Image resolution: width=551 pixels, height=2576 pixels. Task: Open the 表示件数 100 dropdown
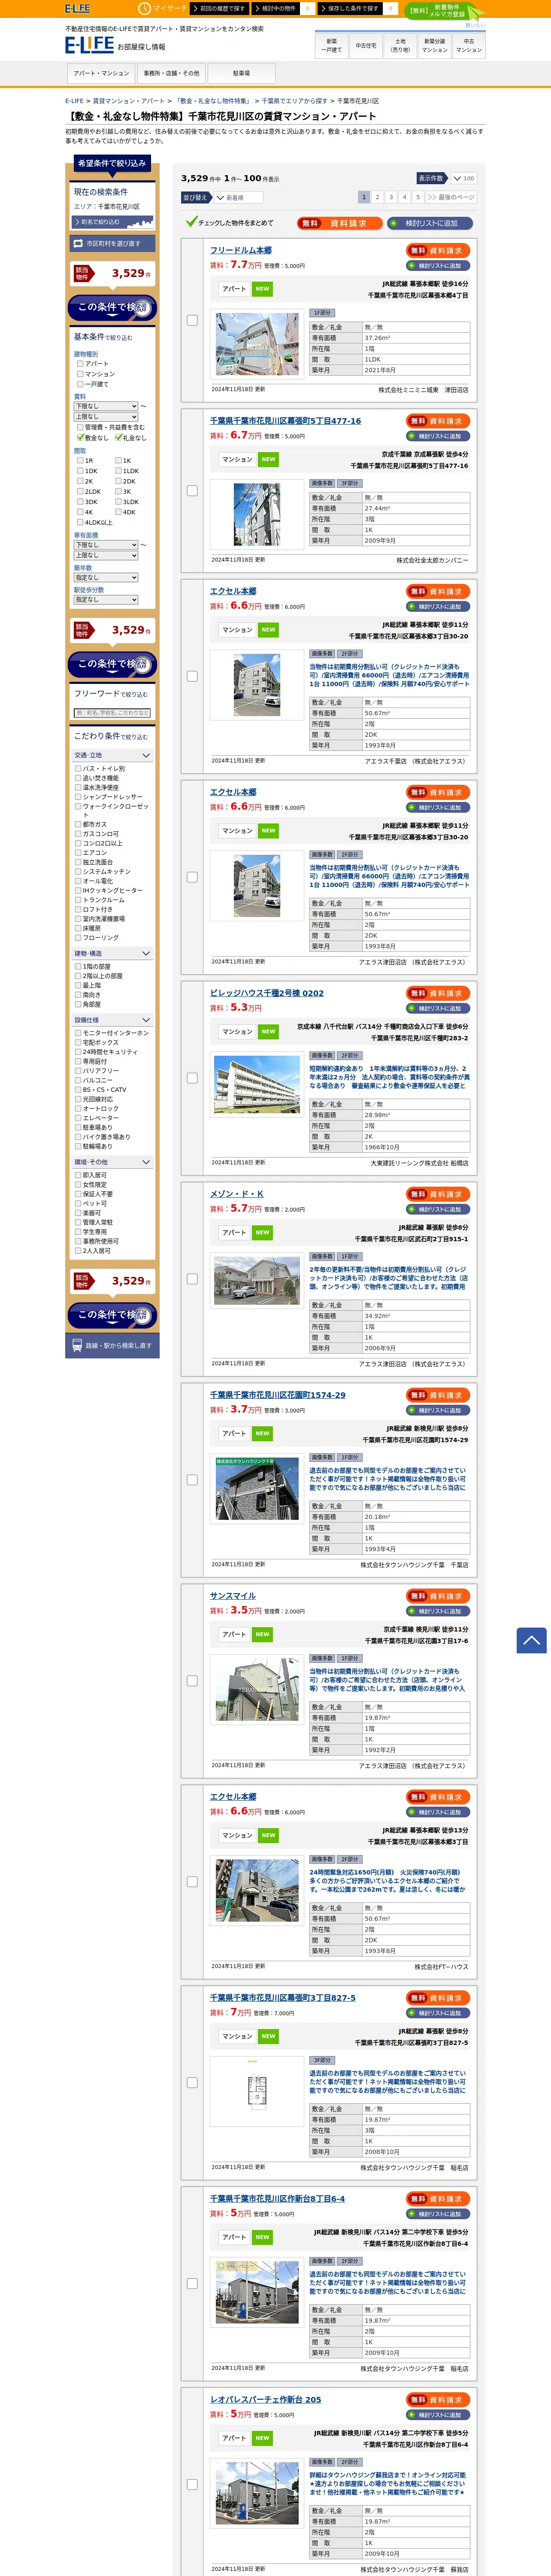coord(463,179)
